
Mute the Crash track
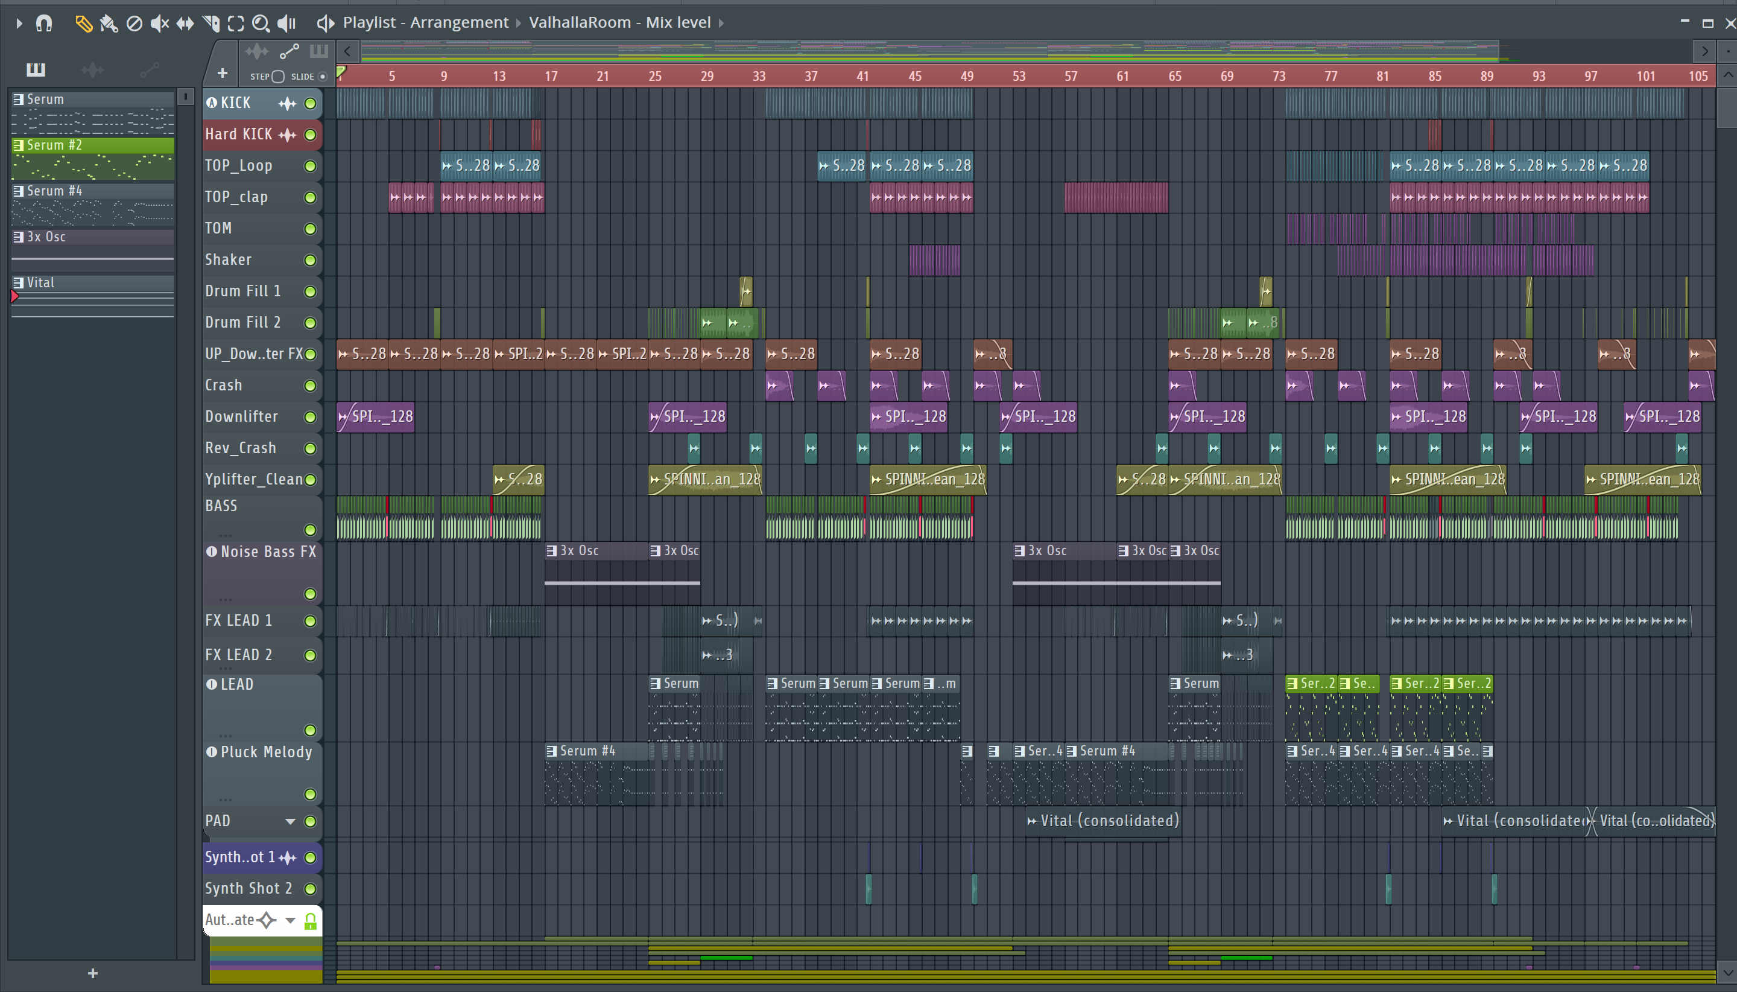click(311, 386)
